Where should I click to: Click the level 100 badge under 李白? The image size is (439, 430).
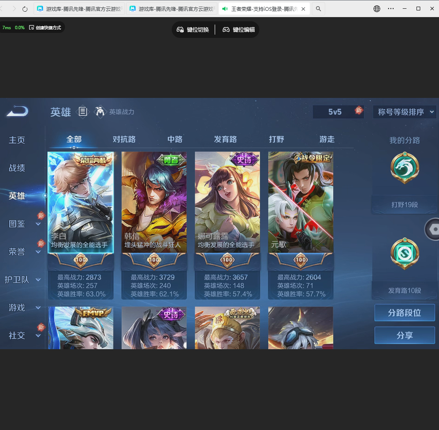pos(80,260)
